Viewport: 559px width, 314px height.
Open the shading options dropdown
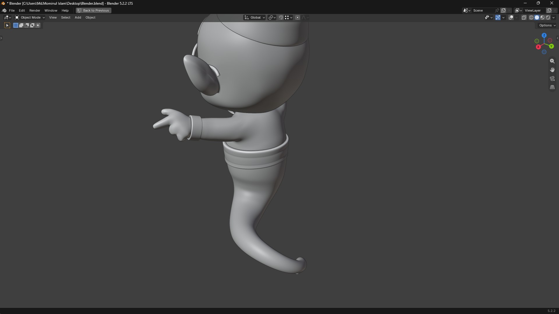[554, 17]
